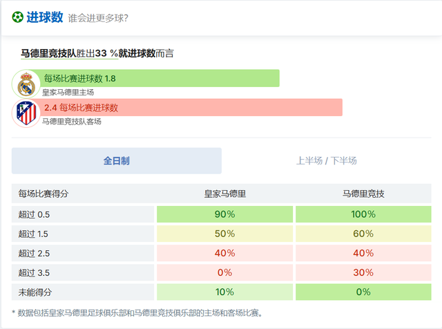
Task: Click the underlined 胜出33 % text
Action: point(97,53)
